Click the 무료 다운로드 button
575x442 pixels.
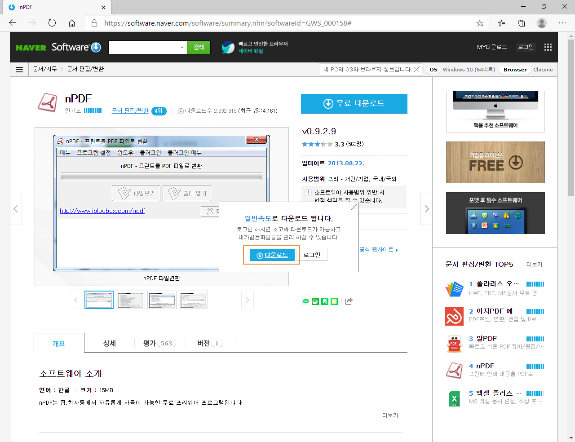pyautogui.click(x=354, y=104)
